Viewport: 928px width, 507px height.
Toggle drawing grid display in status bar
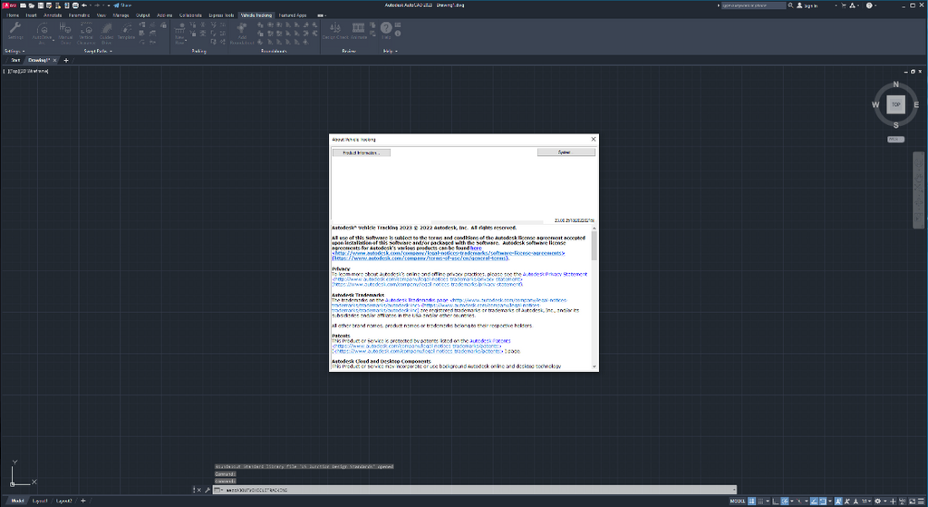pos(751,501)
